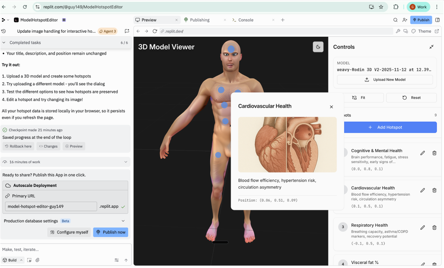The height and width of the screenshot is (268, 444).
Task: Expand Production database settings
Action: (123, 221)
